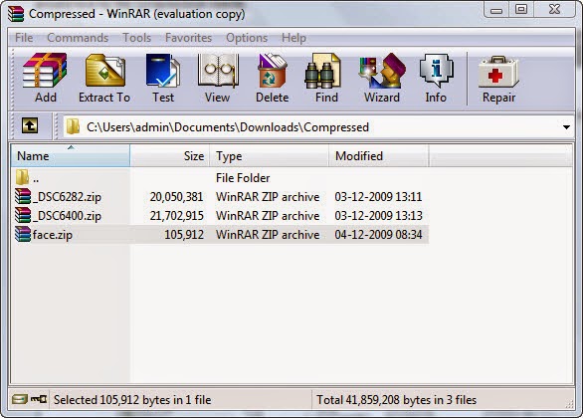Run the Test archive tool
The image size is (583, 418).
point(163,71)
